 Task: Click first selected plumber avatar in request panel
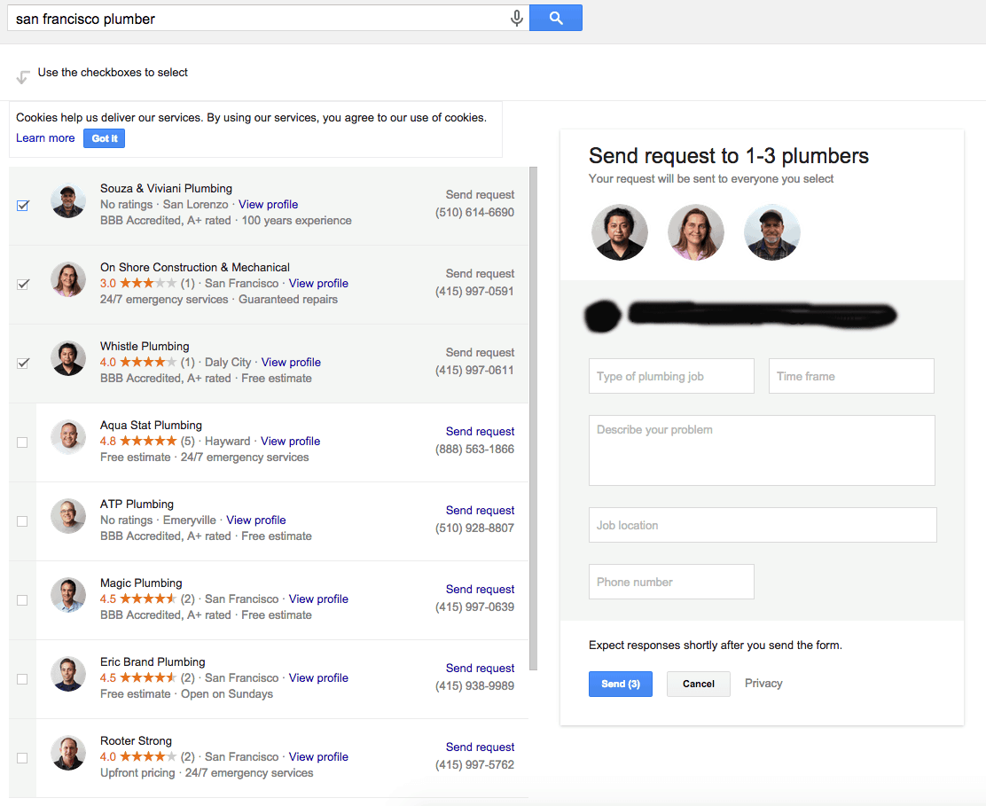620,232
